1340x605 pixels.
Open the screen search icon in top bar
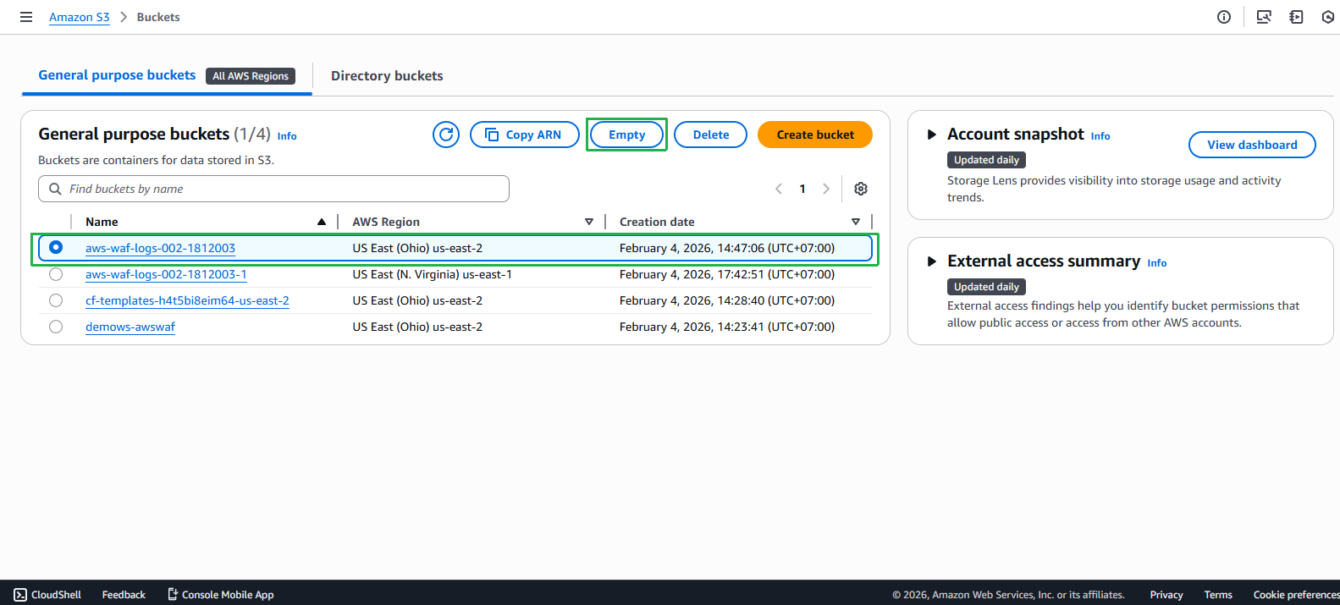pos(1264,17)
